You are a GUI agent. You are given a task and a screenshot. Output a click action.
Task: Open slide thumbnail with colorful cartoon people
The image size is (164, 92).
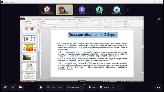tap(29, 38)
